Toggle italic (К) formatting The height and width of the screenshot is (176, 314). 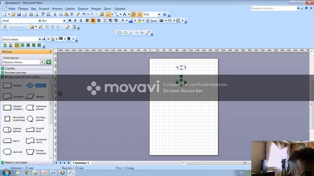pyautogui.click(x=75, y=21)
